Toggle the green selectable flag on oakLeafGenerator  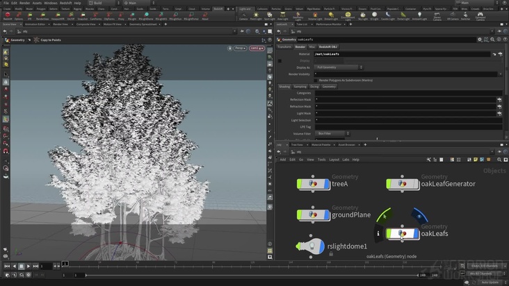(389, 184)
